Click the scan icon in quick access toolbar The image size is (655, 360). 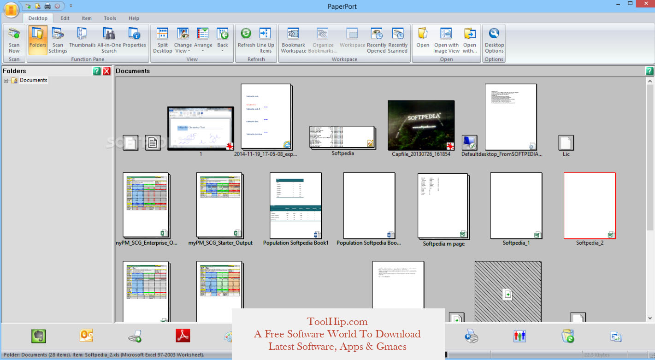click(28, 6)
